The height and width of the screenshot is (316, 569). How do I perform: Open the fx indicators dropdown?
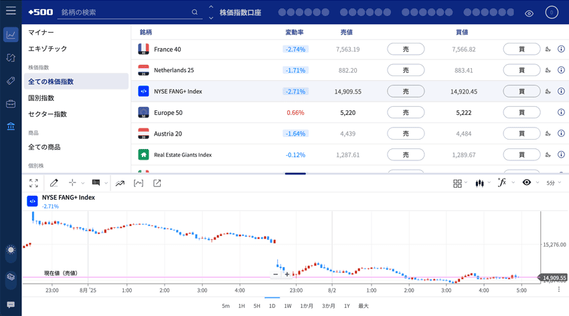pyautogui.click(x=506, y=183)
